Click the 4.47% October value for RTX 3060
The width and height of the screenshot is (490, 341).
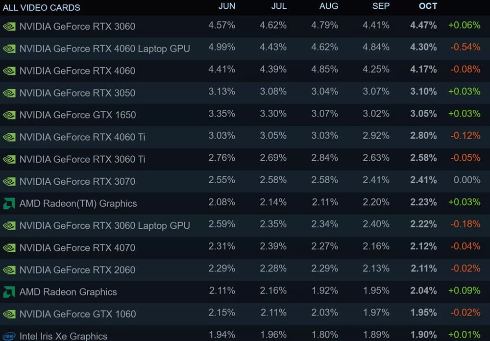(x=423, y=25)
